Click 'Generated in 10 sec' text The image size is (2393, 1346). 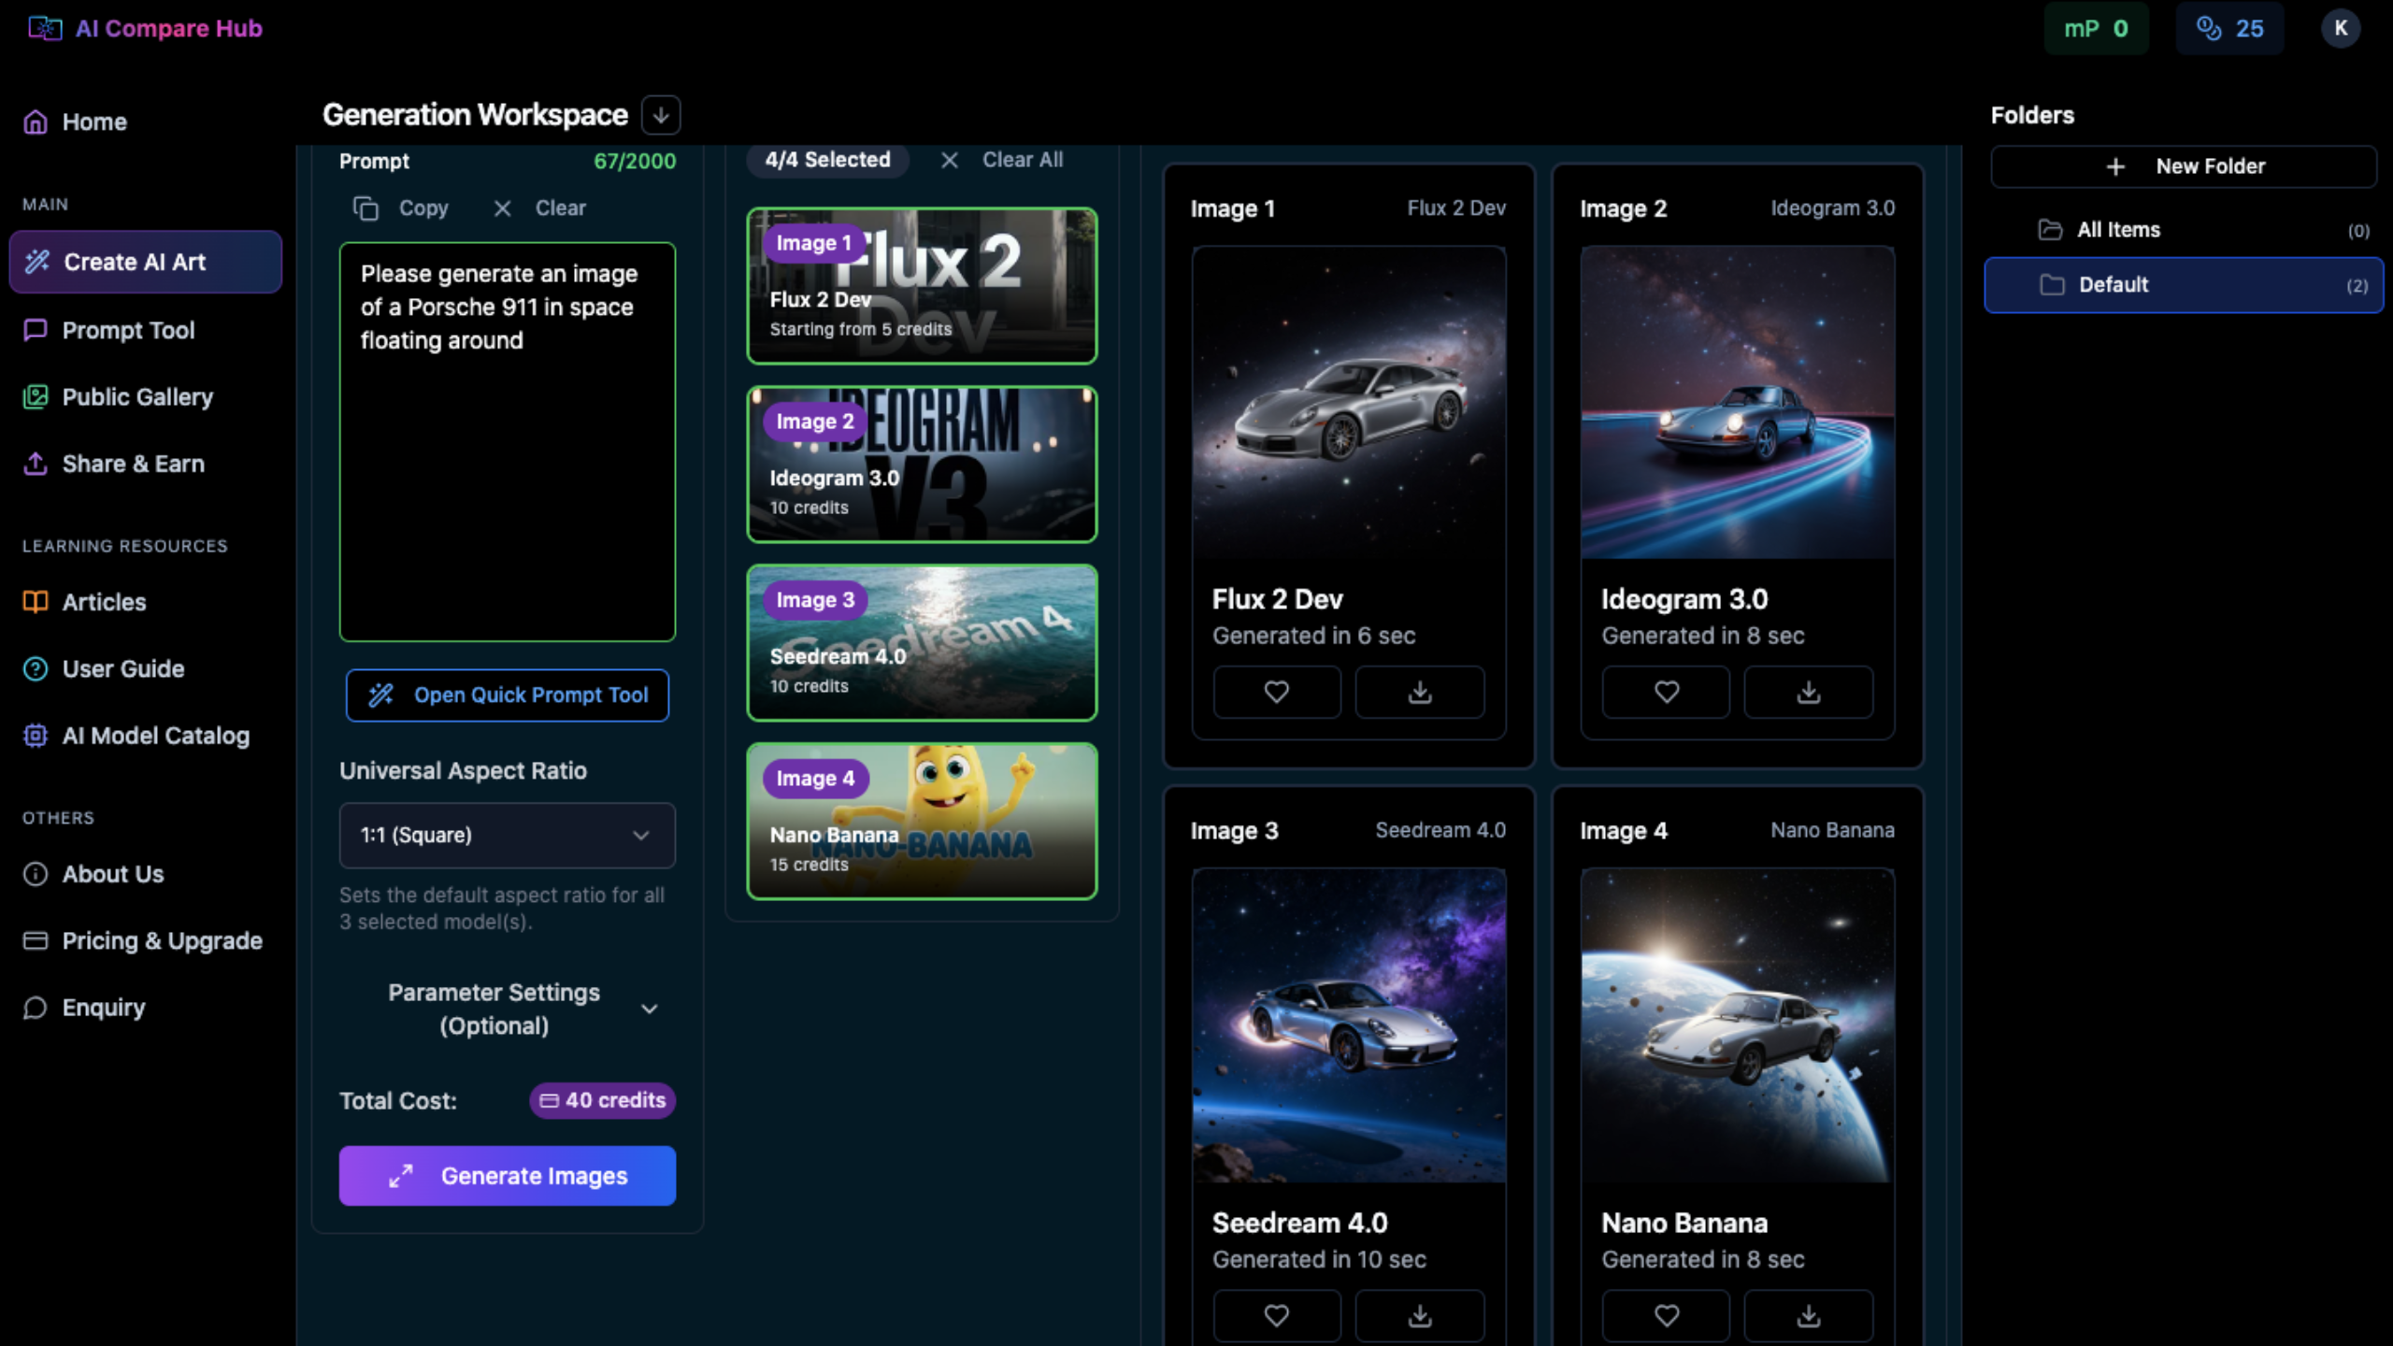[1319, 1259]
